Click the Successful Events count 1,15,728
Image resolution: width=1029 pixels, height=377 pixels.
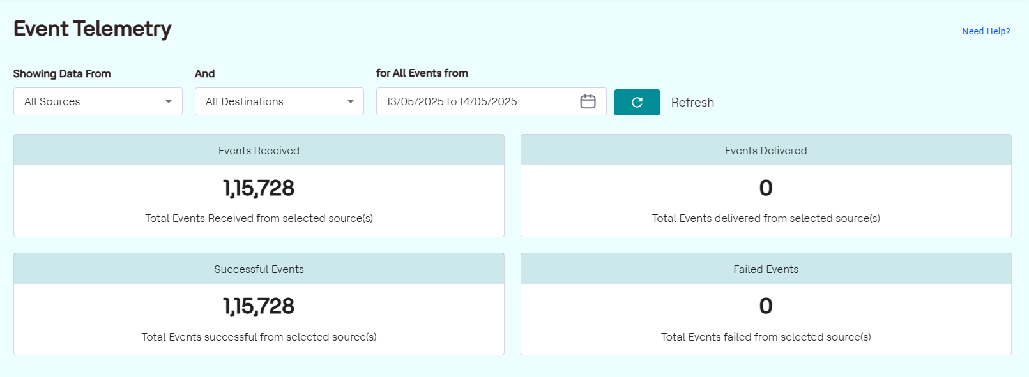click(x=259, y=306)
